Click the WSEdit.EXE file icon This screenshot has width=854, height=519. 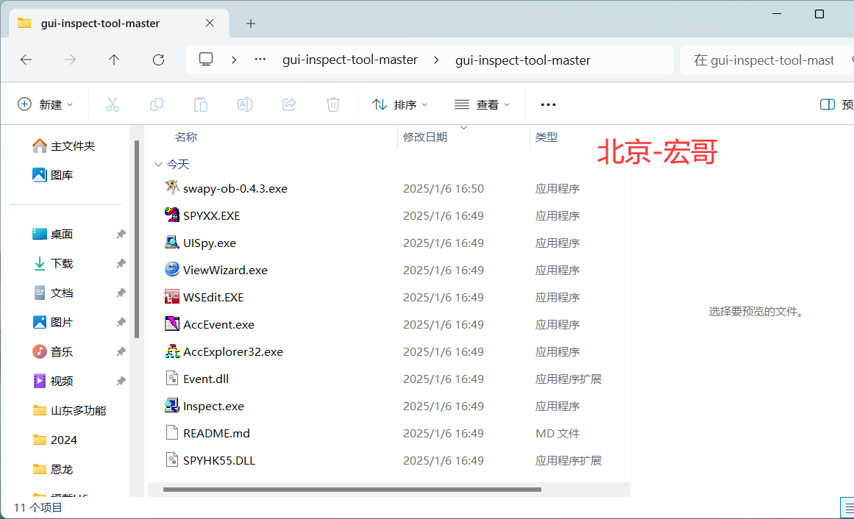pos(172,296)
